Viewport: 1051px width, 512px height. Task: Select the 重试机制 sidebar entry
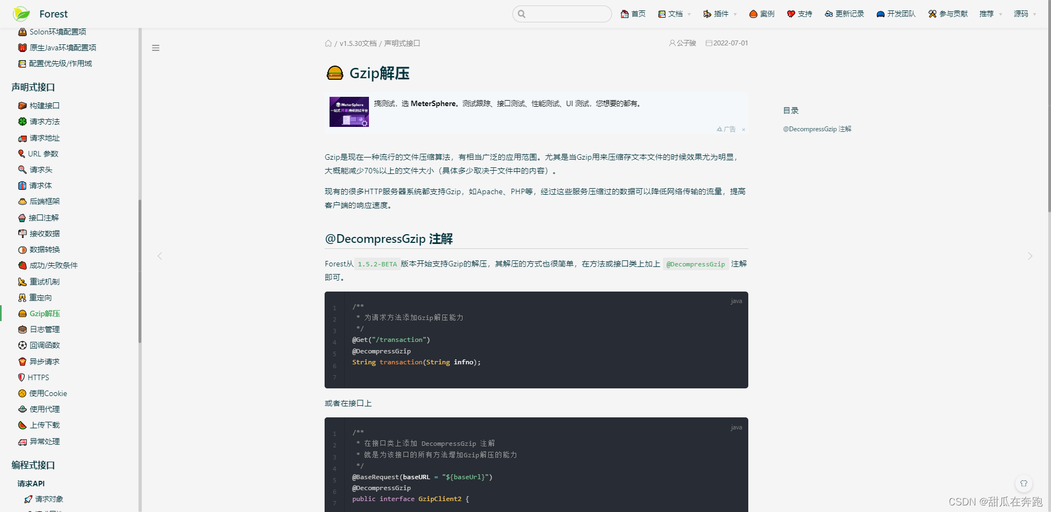(44, 281)
